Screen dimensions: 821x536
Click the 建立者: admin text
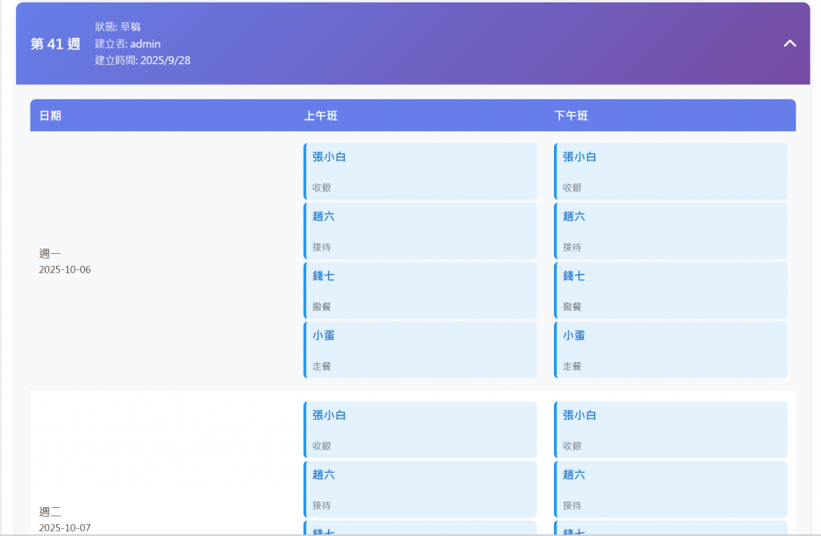coord(127,44)
